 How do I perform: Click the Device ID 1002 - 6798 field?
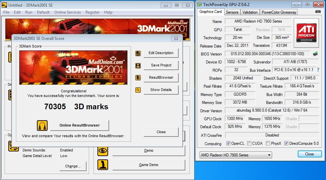236,62
